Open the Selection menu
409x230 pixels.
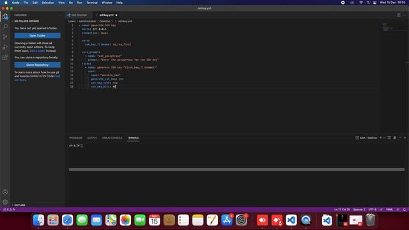coord(48,3)
